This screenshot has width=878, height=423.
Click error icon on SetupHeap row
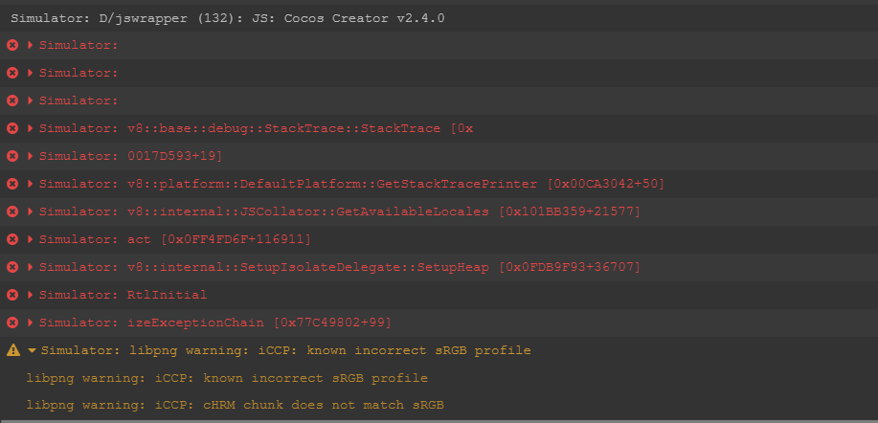click(x=12, y=267)
